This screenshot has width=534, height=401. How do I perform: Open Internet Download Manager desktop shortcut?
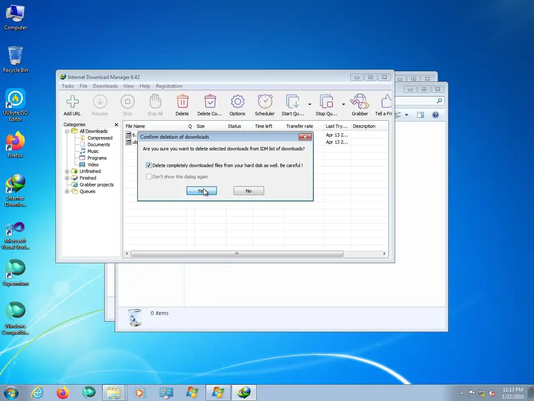[x=15, y=190]
